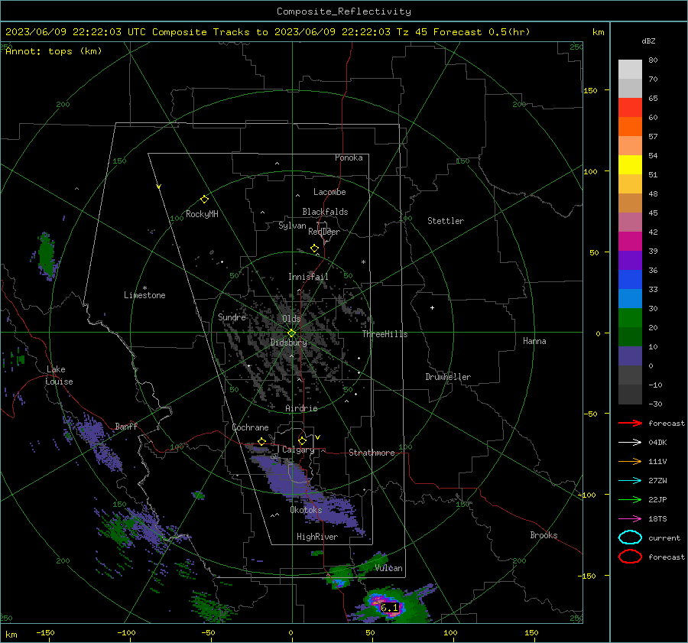Click the red forecast ellipse icon
The height and width of the screenshot is (643, 688).
pyautogui.click(x=630, y=557)
